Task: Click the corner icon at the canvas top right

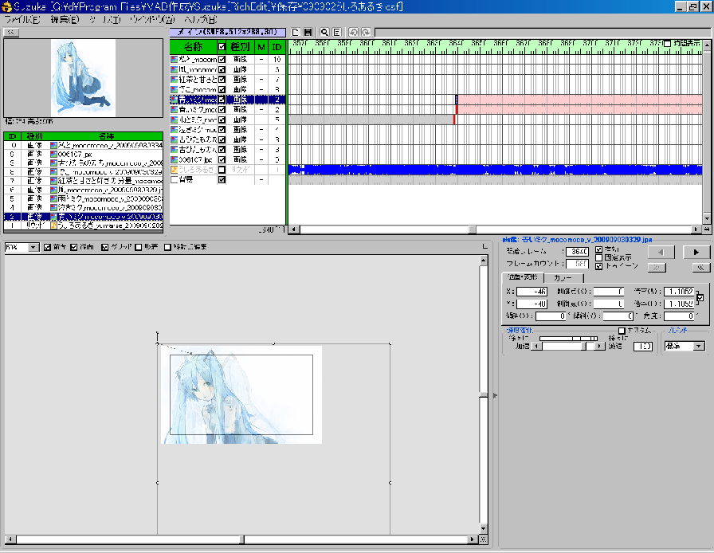Action: (x=484, y=246)
